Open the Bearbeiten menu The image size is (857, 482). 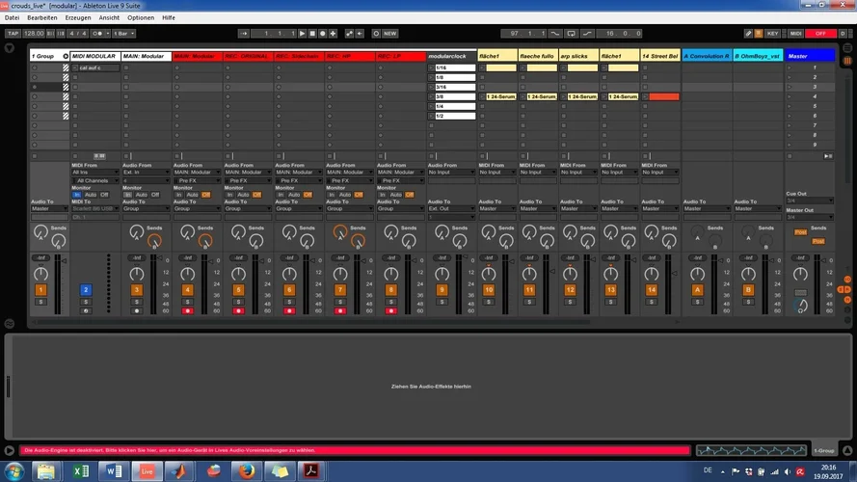pyautogui.click(x=41, y=17)
